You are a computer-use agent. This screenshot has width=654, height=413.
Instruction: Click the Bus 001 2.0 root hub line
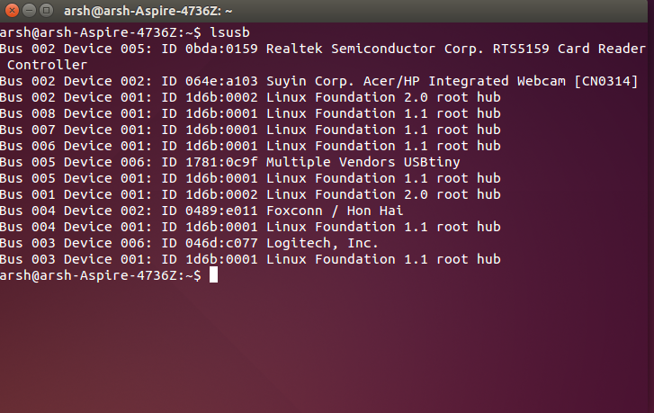[250, 194]
